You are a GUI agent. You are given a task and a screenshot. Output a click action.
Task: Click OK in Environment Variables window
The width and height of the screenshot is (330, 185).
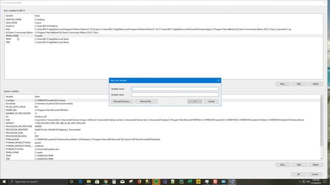tap(299, 174)
